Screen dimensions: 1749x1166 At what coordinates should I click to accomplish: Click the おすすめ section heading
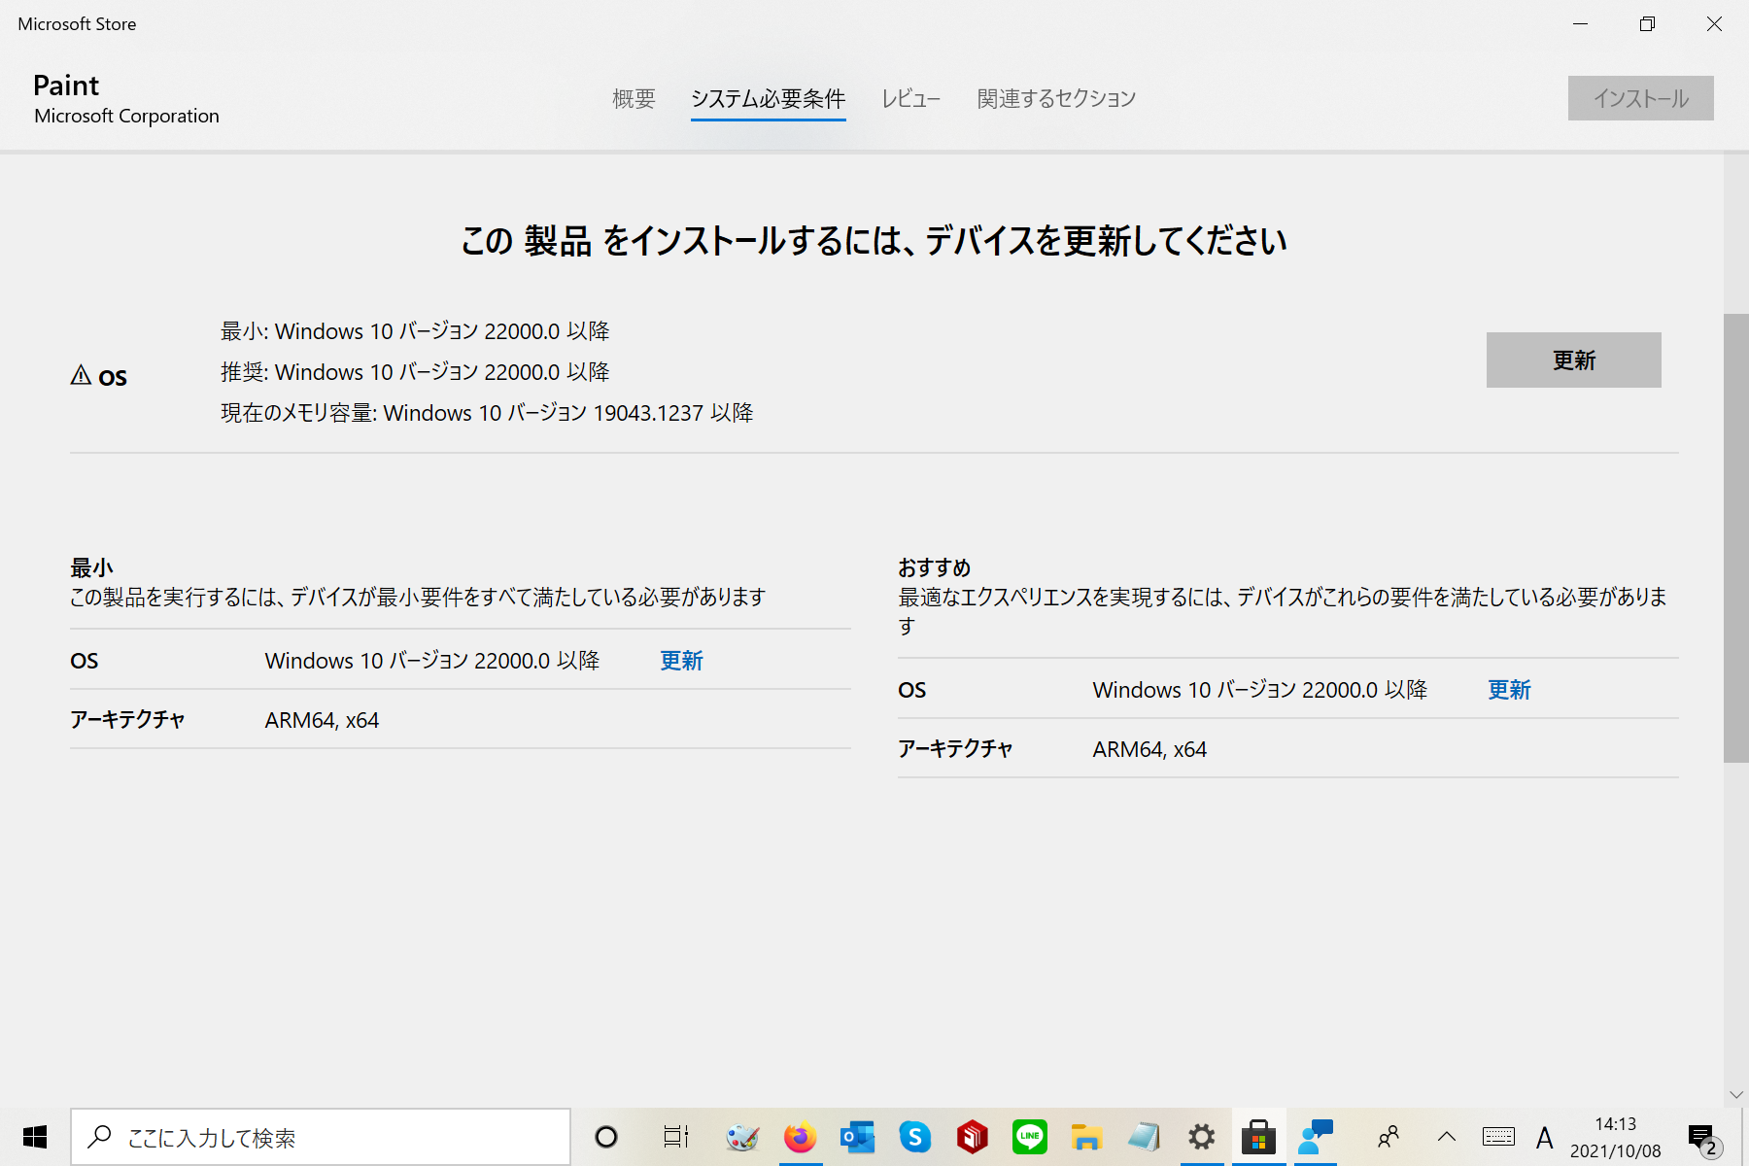(x=934, y=567)
